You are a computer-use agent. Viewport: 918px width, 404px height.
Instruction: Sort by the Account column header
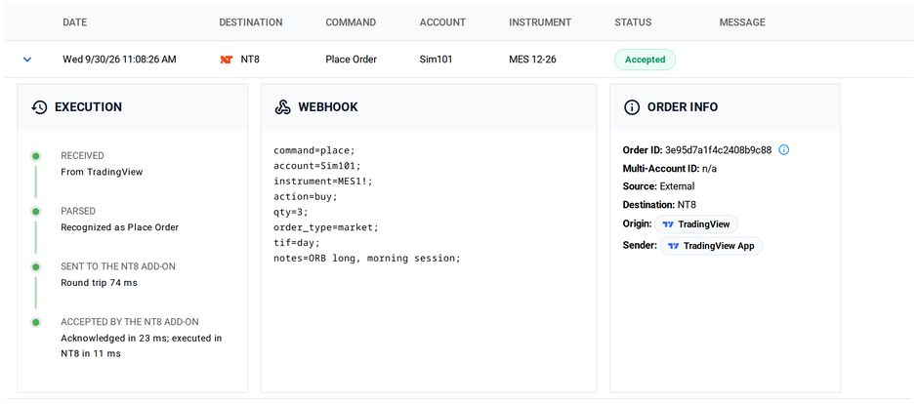[x=442, y=22]
